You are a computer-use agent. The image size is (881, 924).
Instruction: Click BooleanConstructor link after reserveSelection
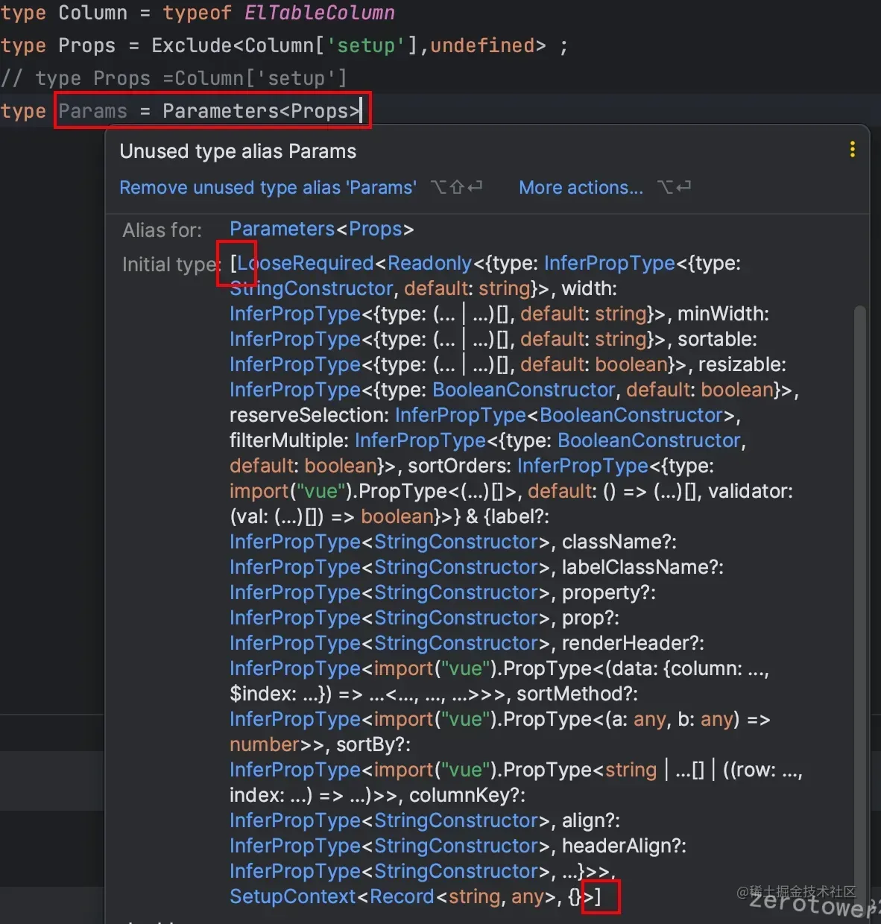[x=631, y=415]
